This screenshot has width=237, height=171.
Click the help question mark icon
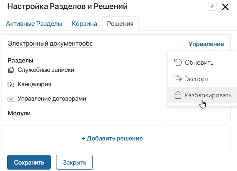click(x=212, y=6)
